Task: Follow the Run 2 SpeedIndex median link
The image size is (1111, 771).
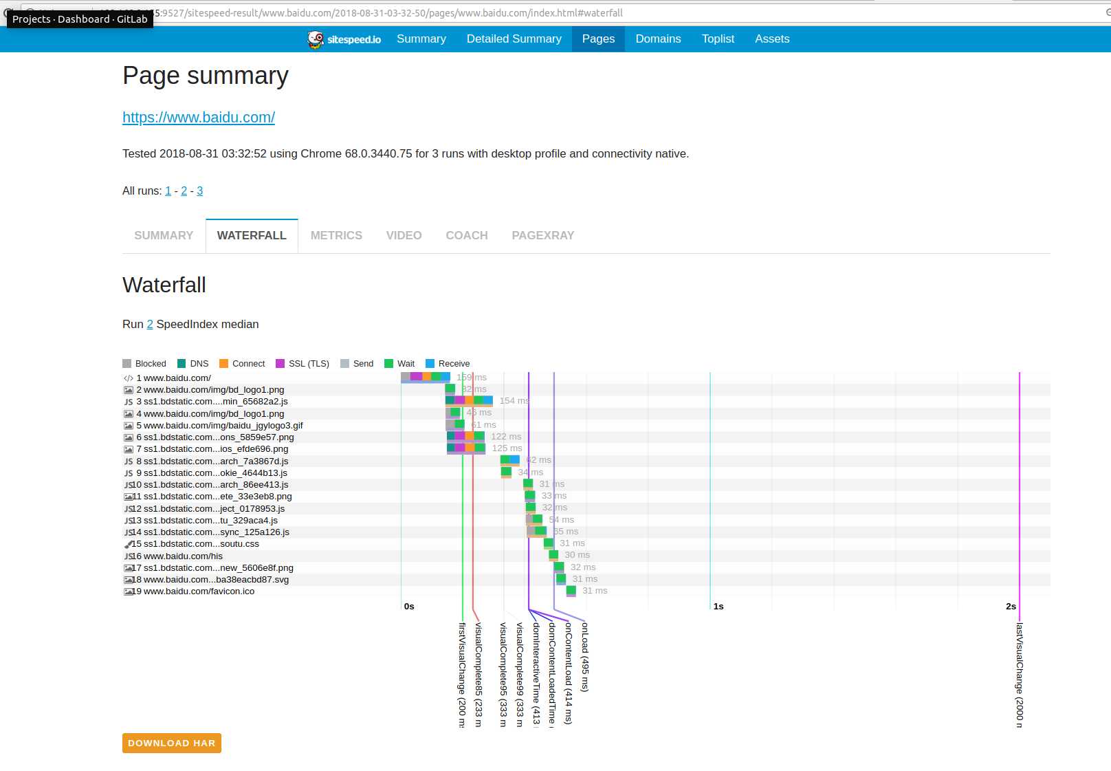Action: (x=150, y=325)
